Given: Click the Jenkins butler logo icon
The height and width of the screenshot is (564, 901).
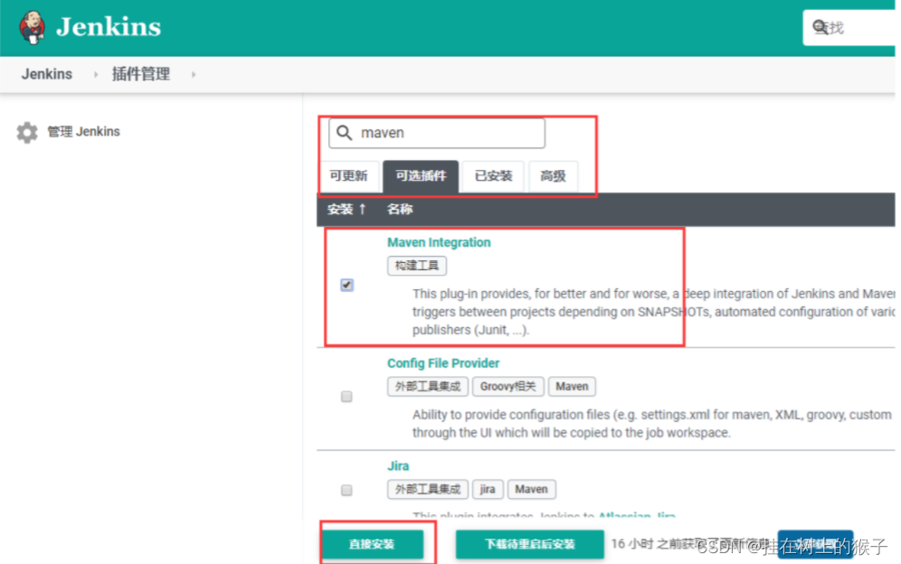Looking at the screenshot, I should click(x=33, y=27).
